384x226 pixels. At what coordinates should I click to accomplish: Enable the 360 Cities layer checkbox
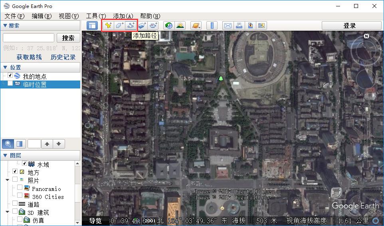pos(20,195)
